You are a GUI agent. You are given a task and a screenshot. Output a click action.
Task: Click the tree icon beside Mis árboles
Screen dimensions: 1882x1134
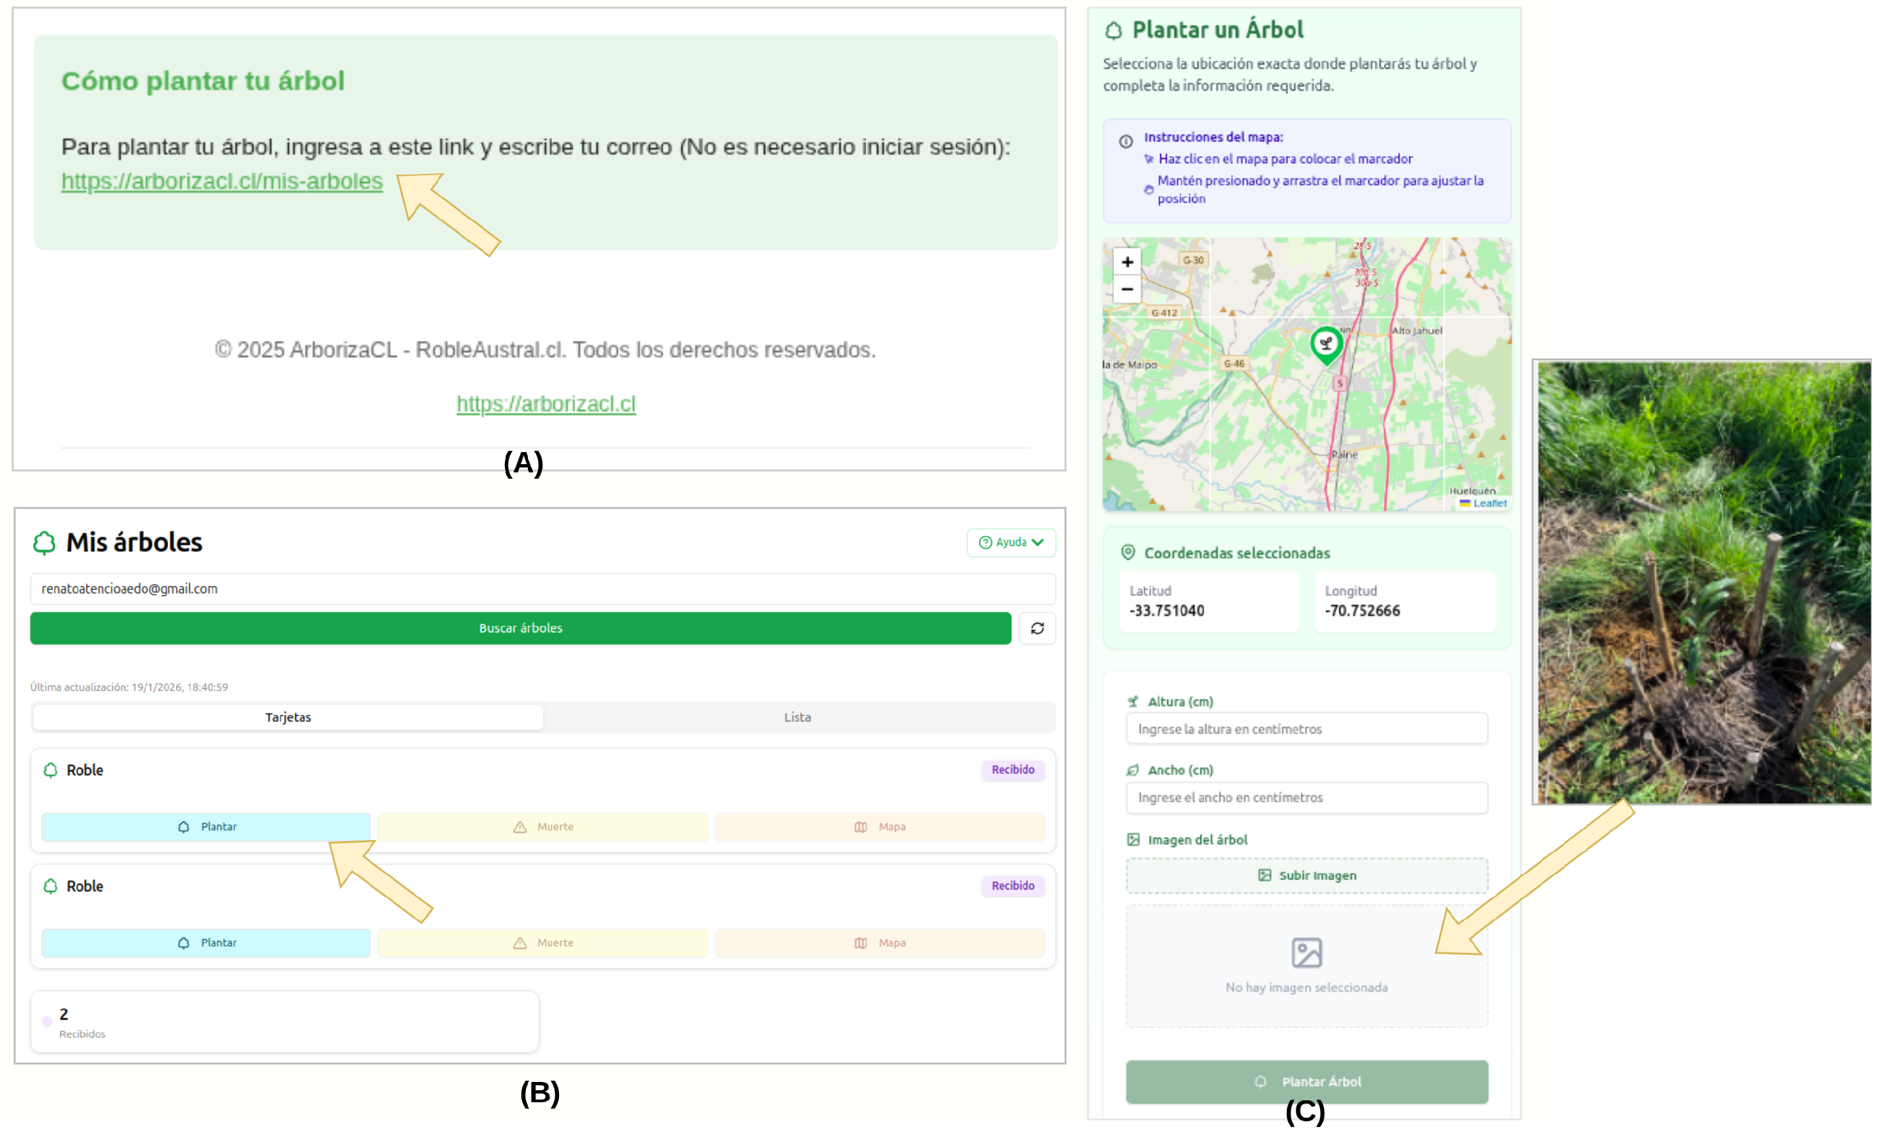pyautogui.click(x=44, y=542)
